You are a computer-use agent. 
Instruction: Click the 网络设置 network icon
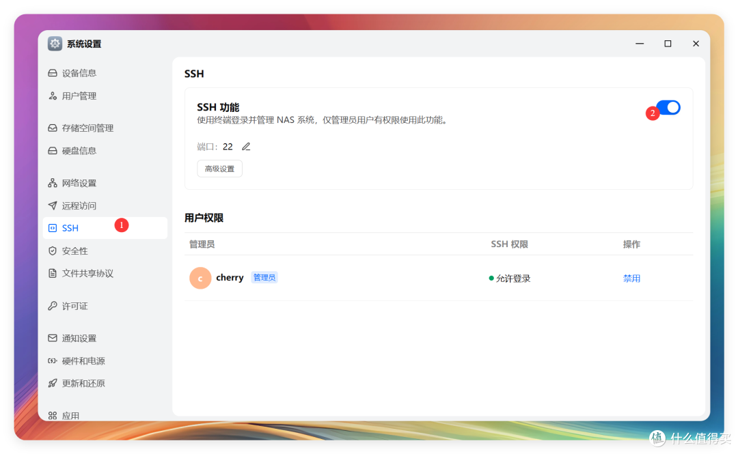tap(52, 183)
